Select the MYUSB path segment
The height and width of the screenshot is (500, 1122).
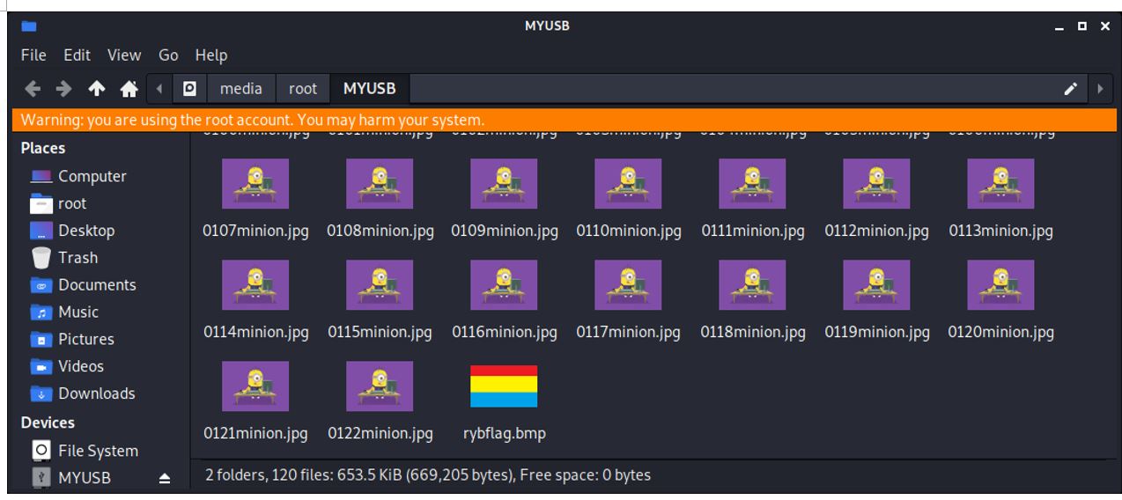pyautogui.click(x=370, y=89)
